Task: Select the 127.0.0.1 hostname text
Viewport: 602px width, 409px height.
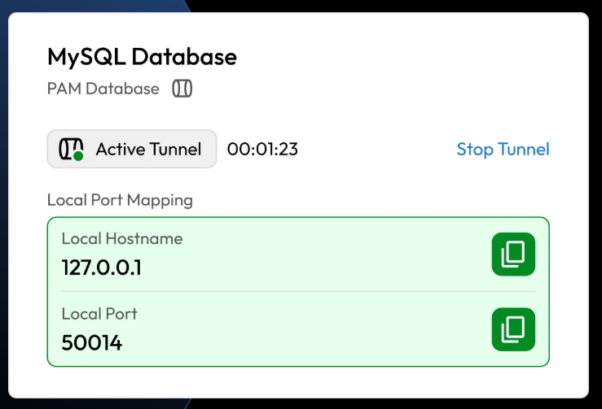Action: pos(101,268)
